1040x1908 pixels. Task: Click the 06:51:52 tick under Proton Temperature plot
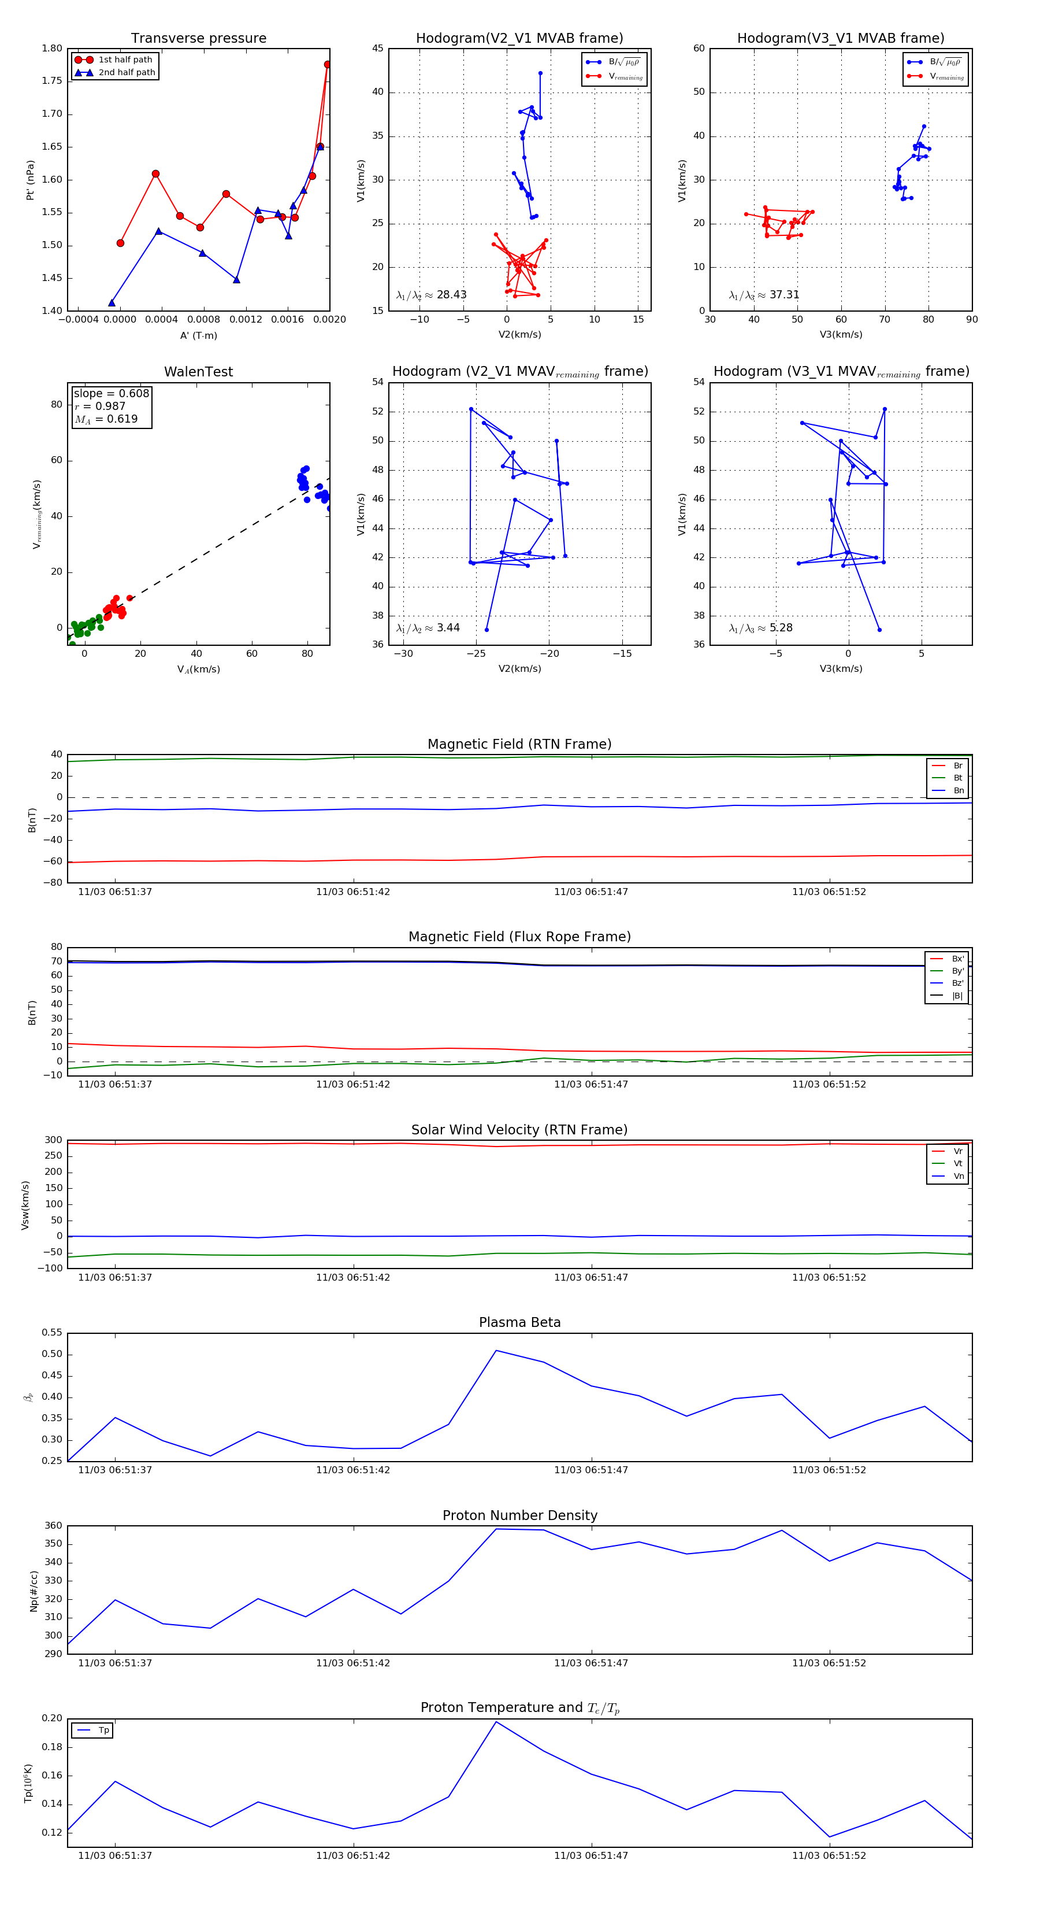[x=829, y=1855]
